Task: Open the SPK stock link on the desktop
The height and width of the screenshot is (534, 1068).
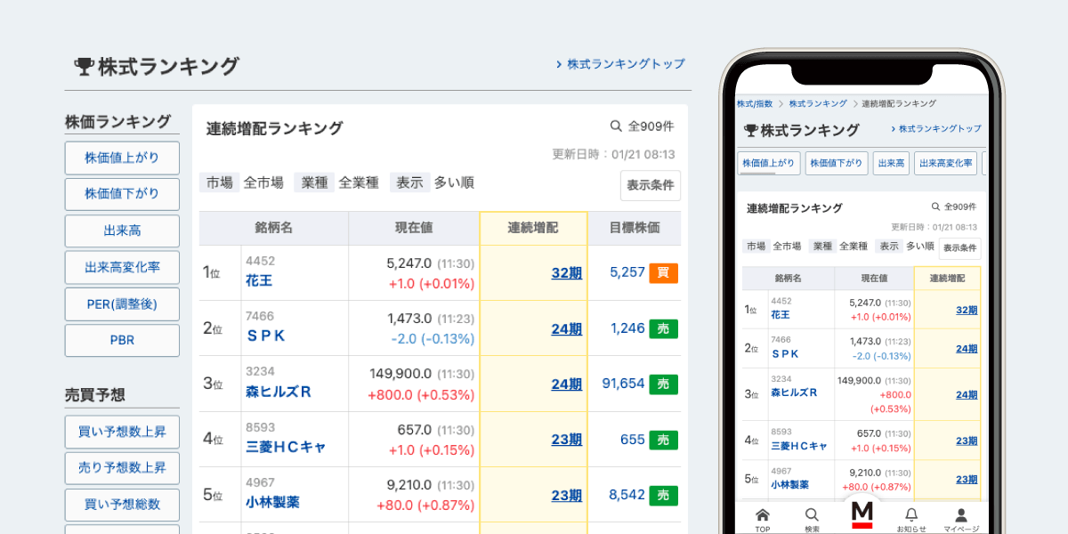Action: pos(265,336)
